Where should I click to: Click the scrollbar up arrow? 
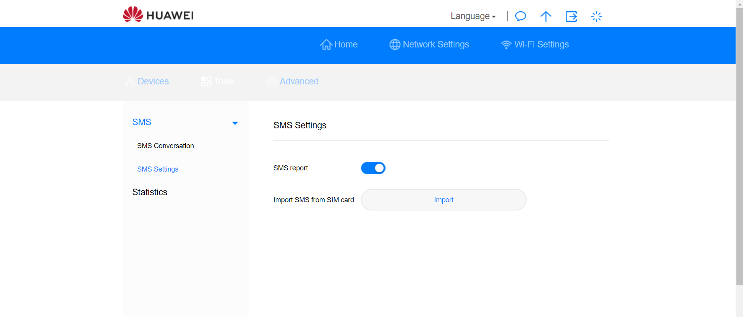click(739, 4)
